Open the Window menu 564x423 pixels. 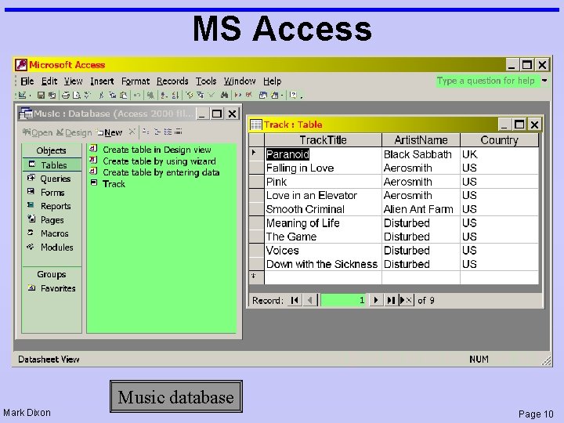tap(240, 81)
